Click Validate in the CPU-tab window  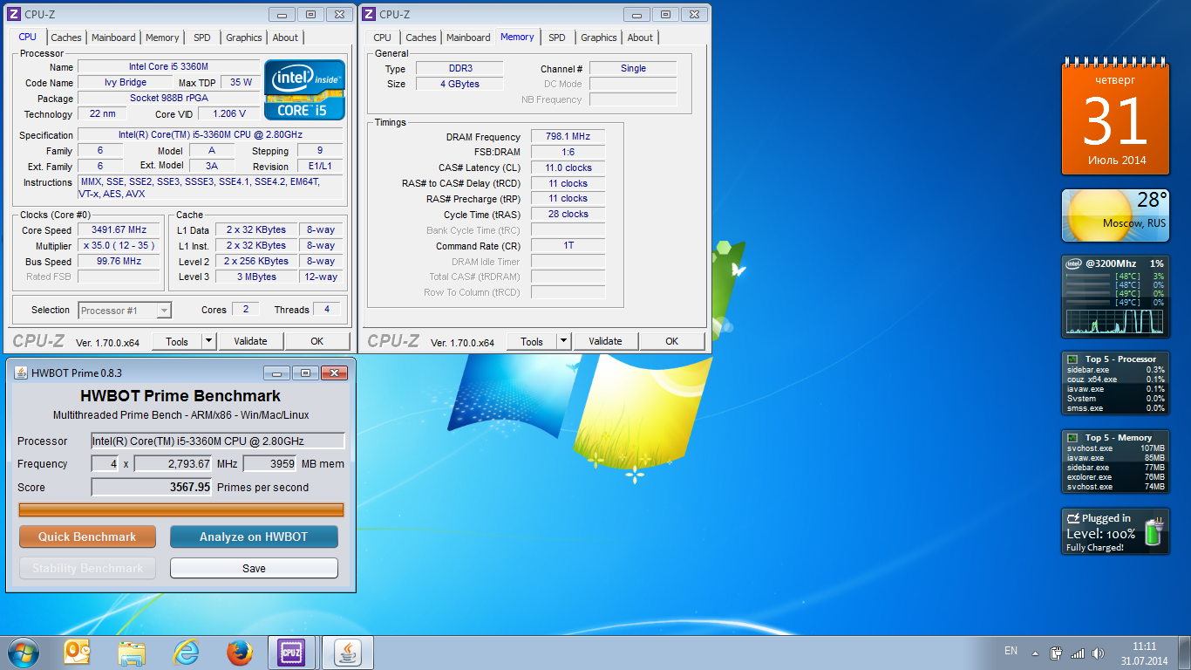250,341
